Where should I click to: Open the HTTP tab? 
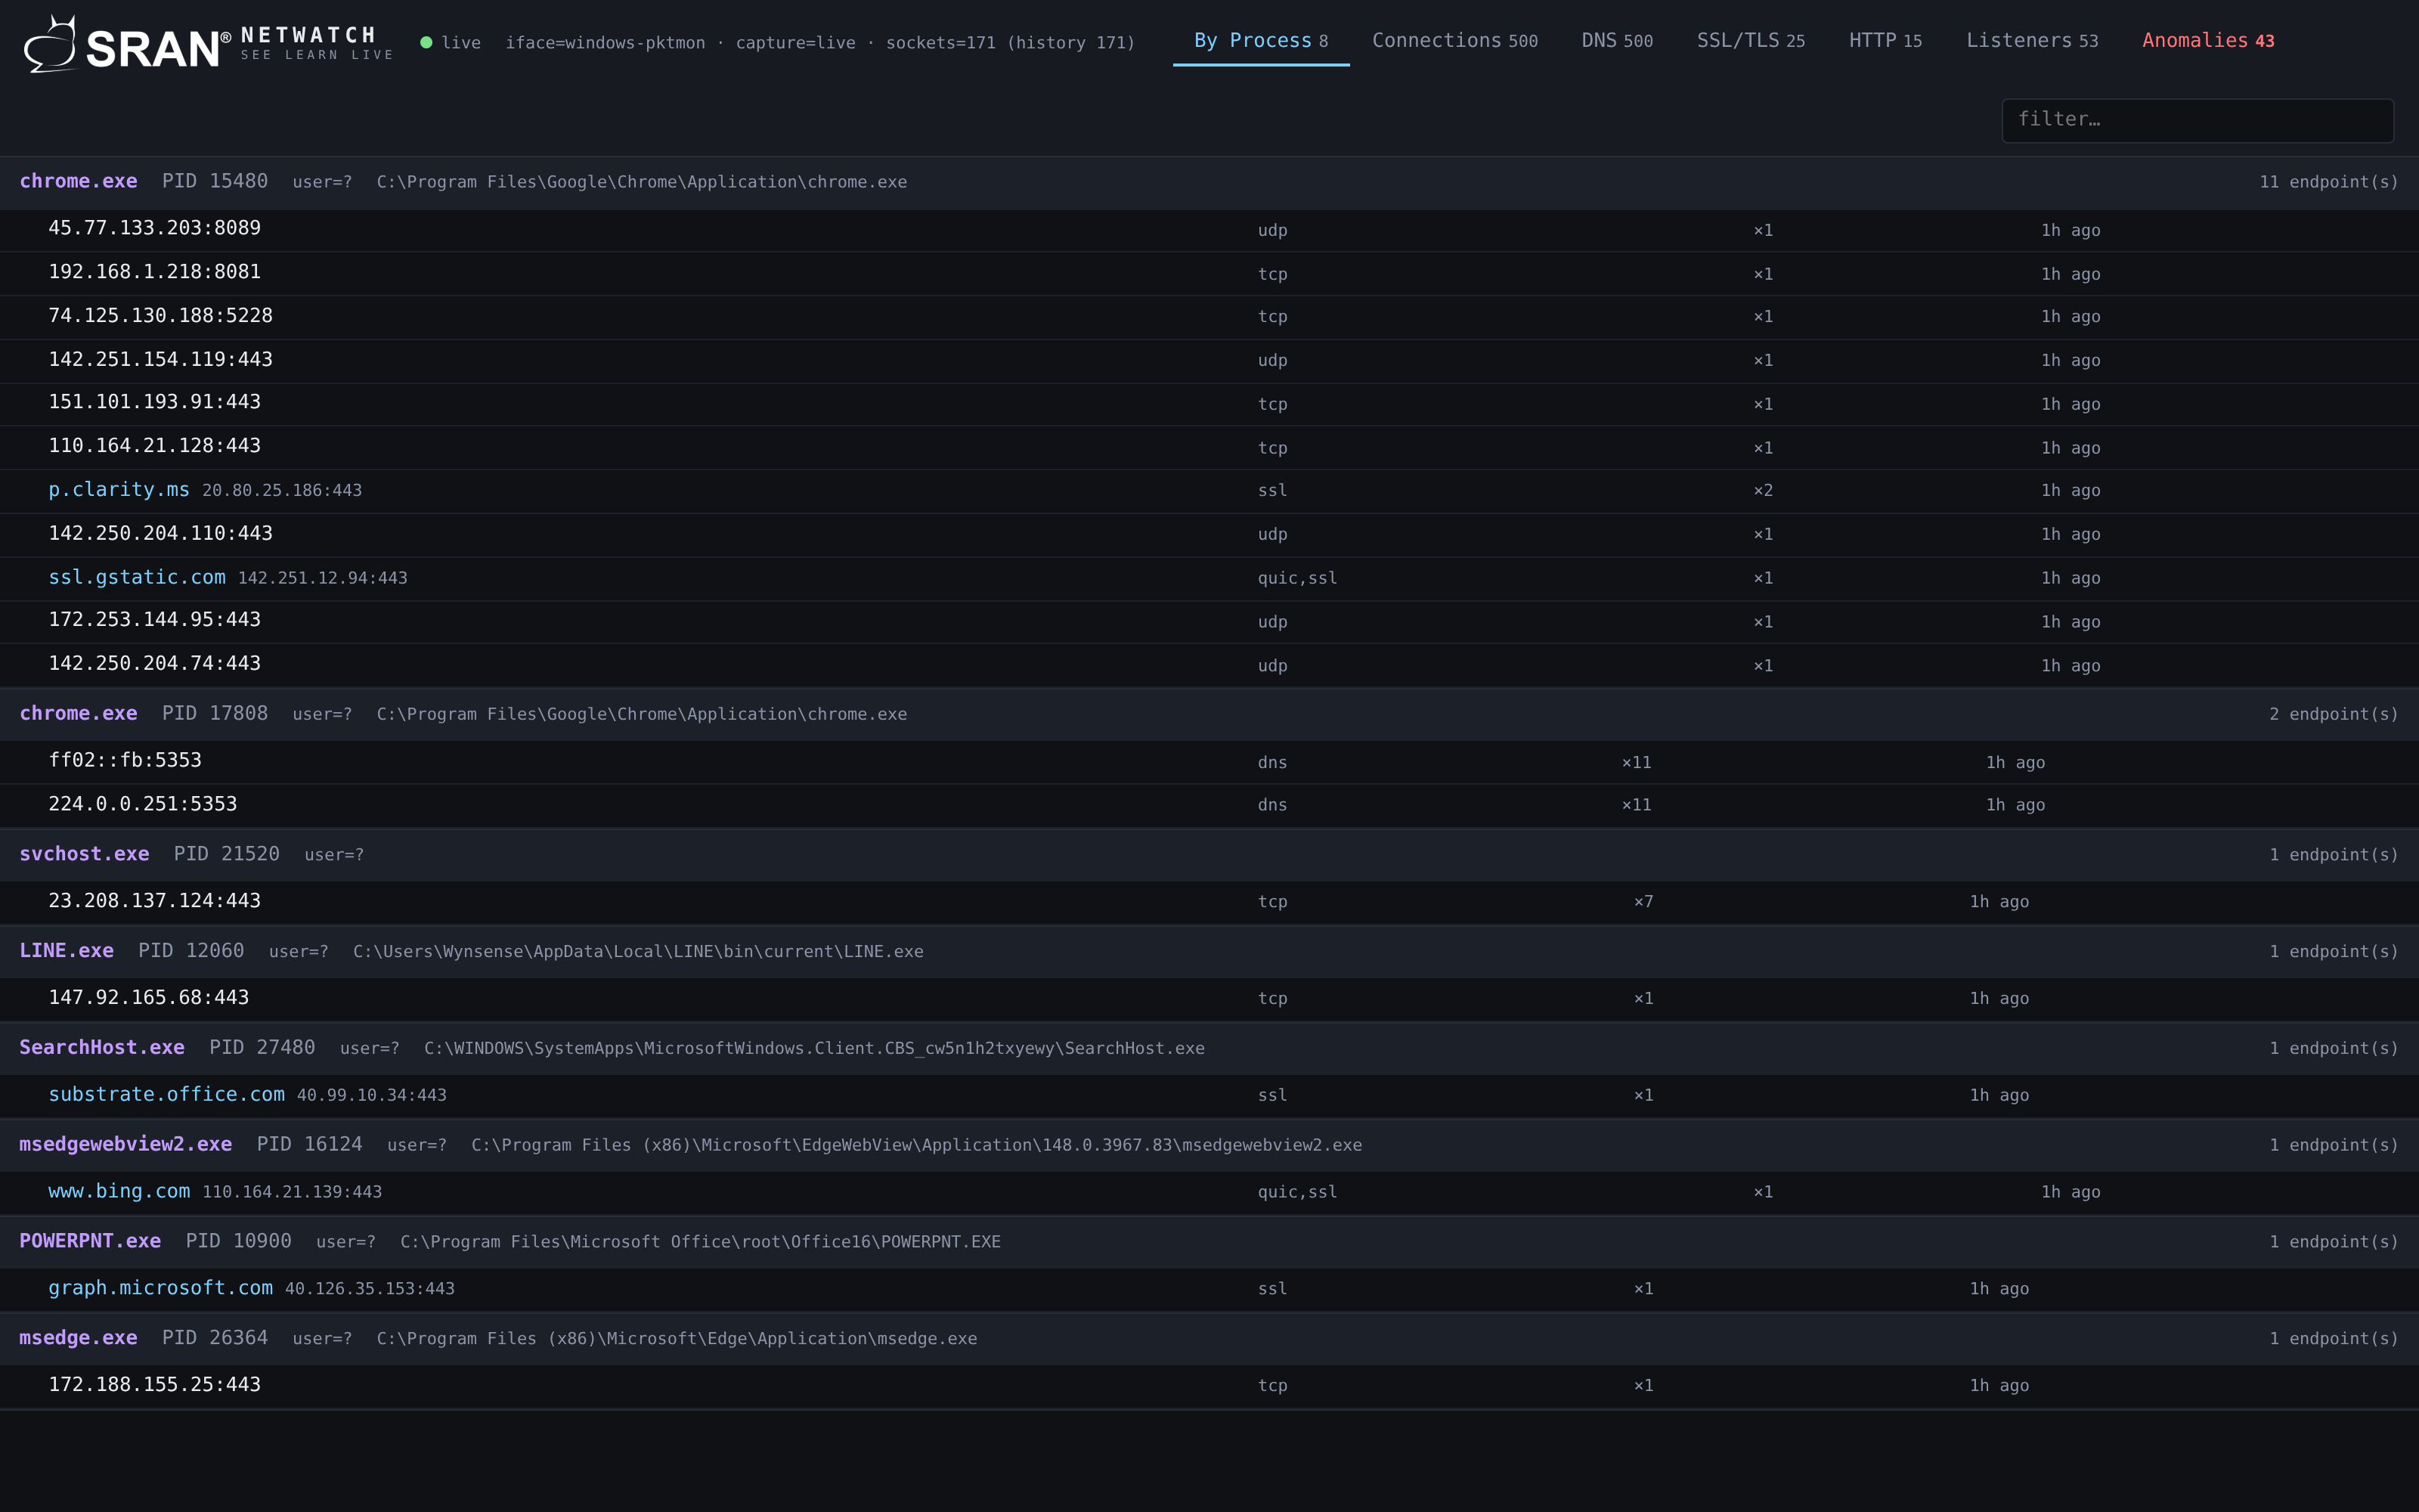pyautogui.click(x=1885, y=41)
